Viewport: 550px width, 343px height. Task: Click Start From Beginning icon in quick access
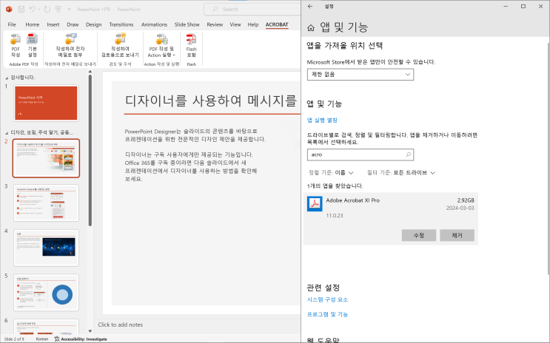(x=58, y=9)
